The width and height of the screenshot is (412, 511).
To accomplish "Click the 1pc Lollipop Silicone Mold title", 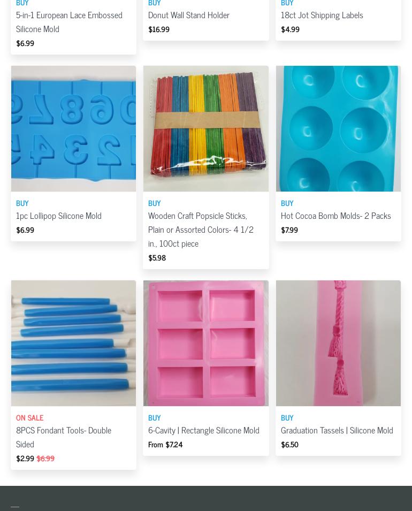I will coord(59,216).
